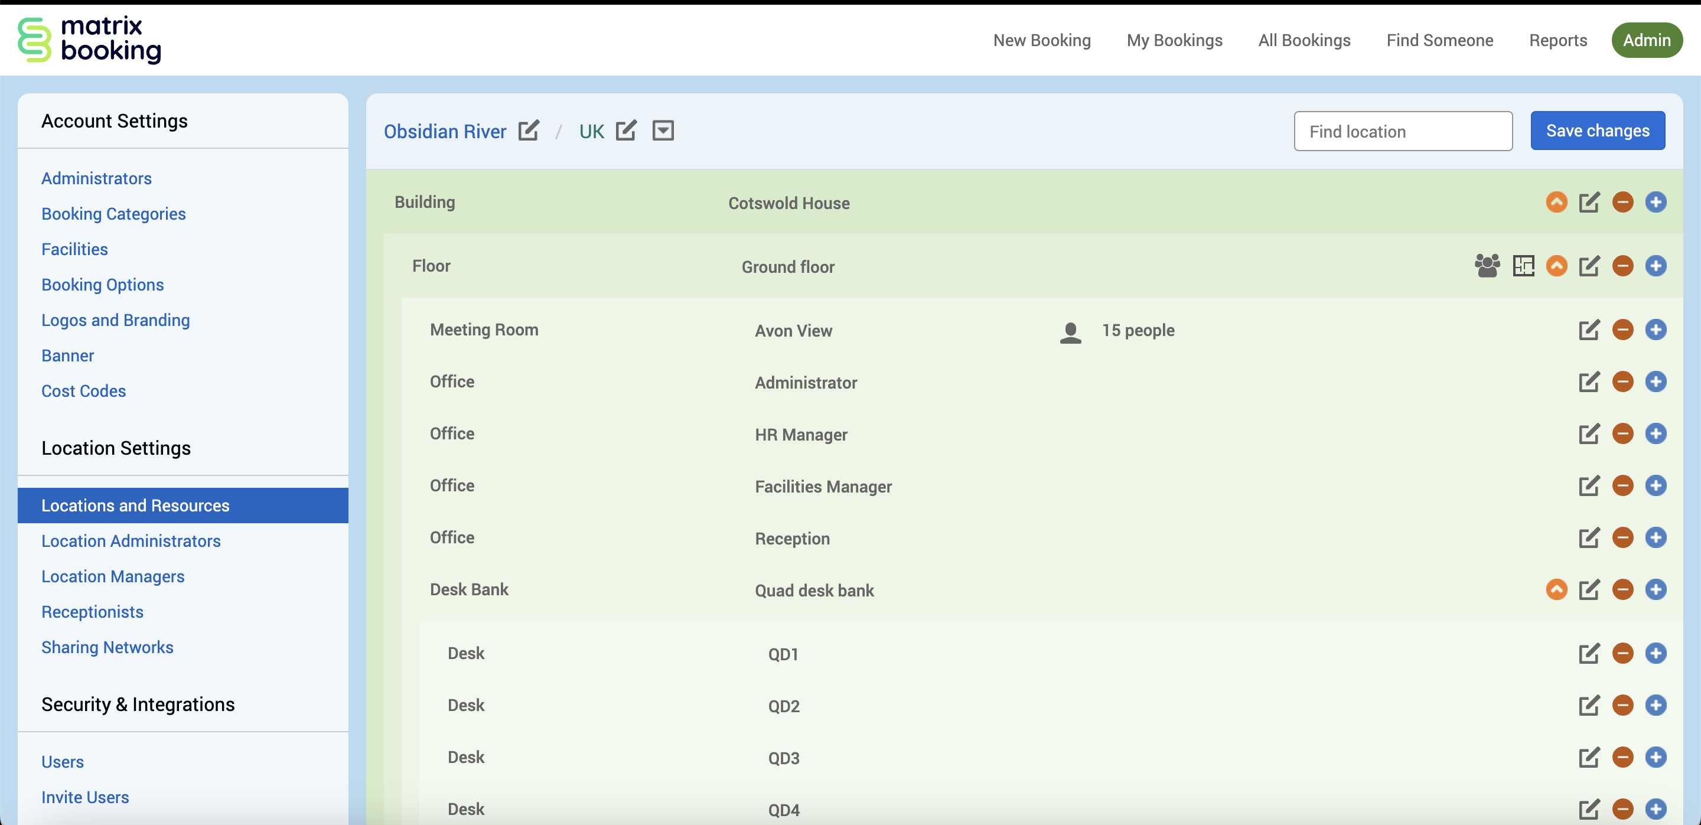Click the edit icon next to UK
Screen dimensions: 1701x825
[x=626, y=131]
